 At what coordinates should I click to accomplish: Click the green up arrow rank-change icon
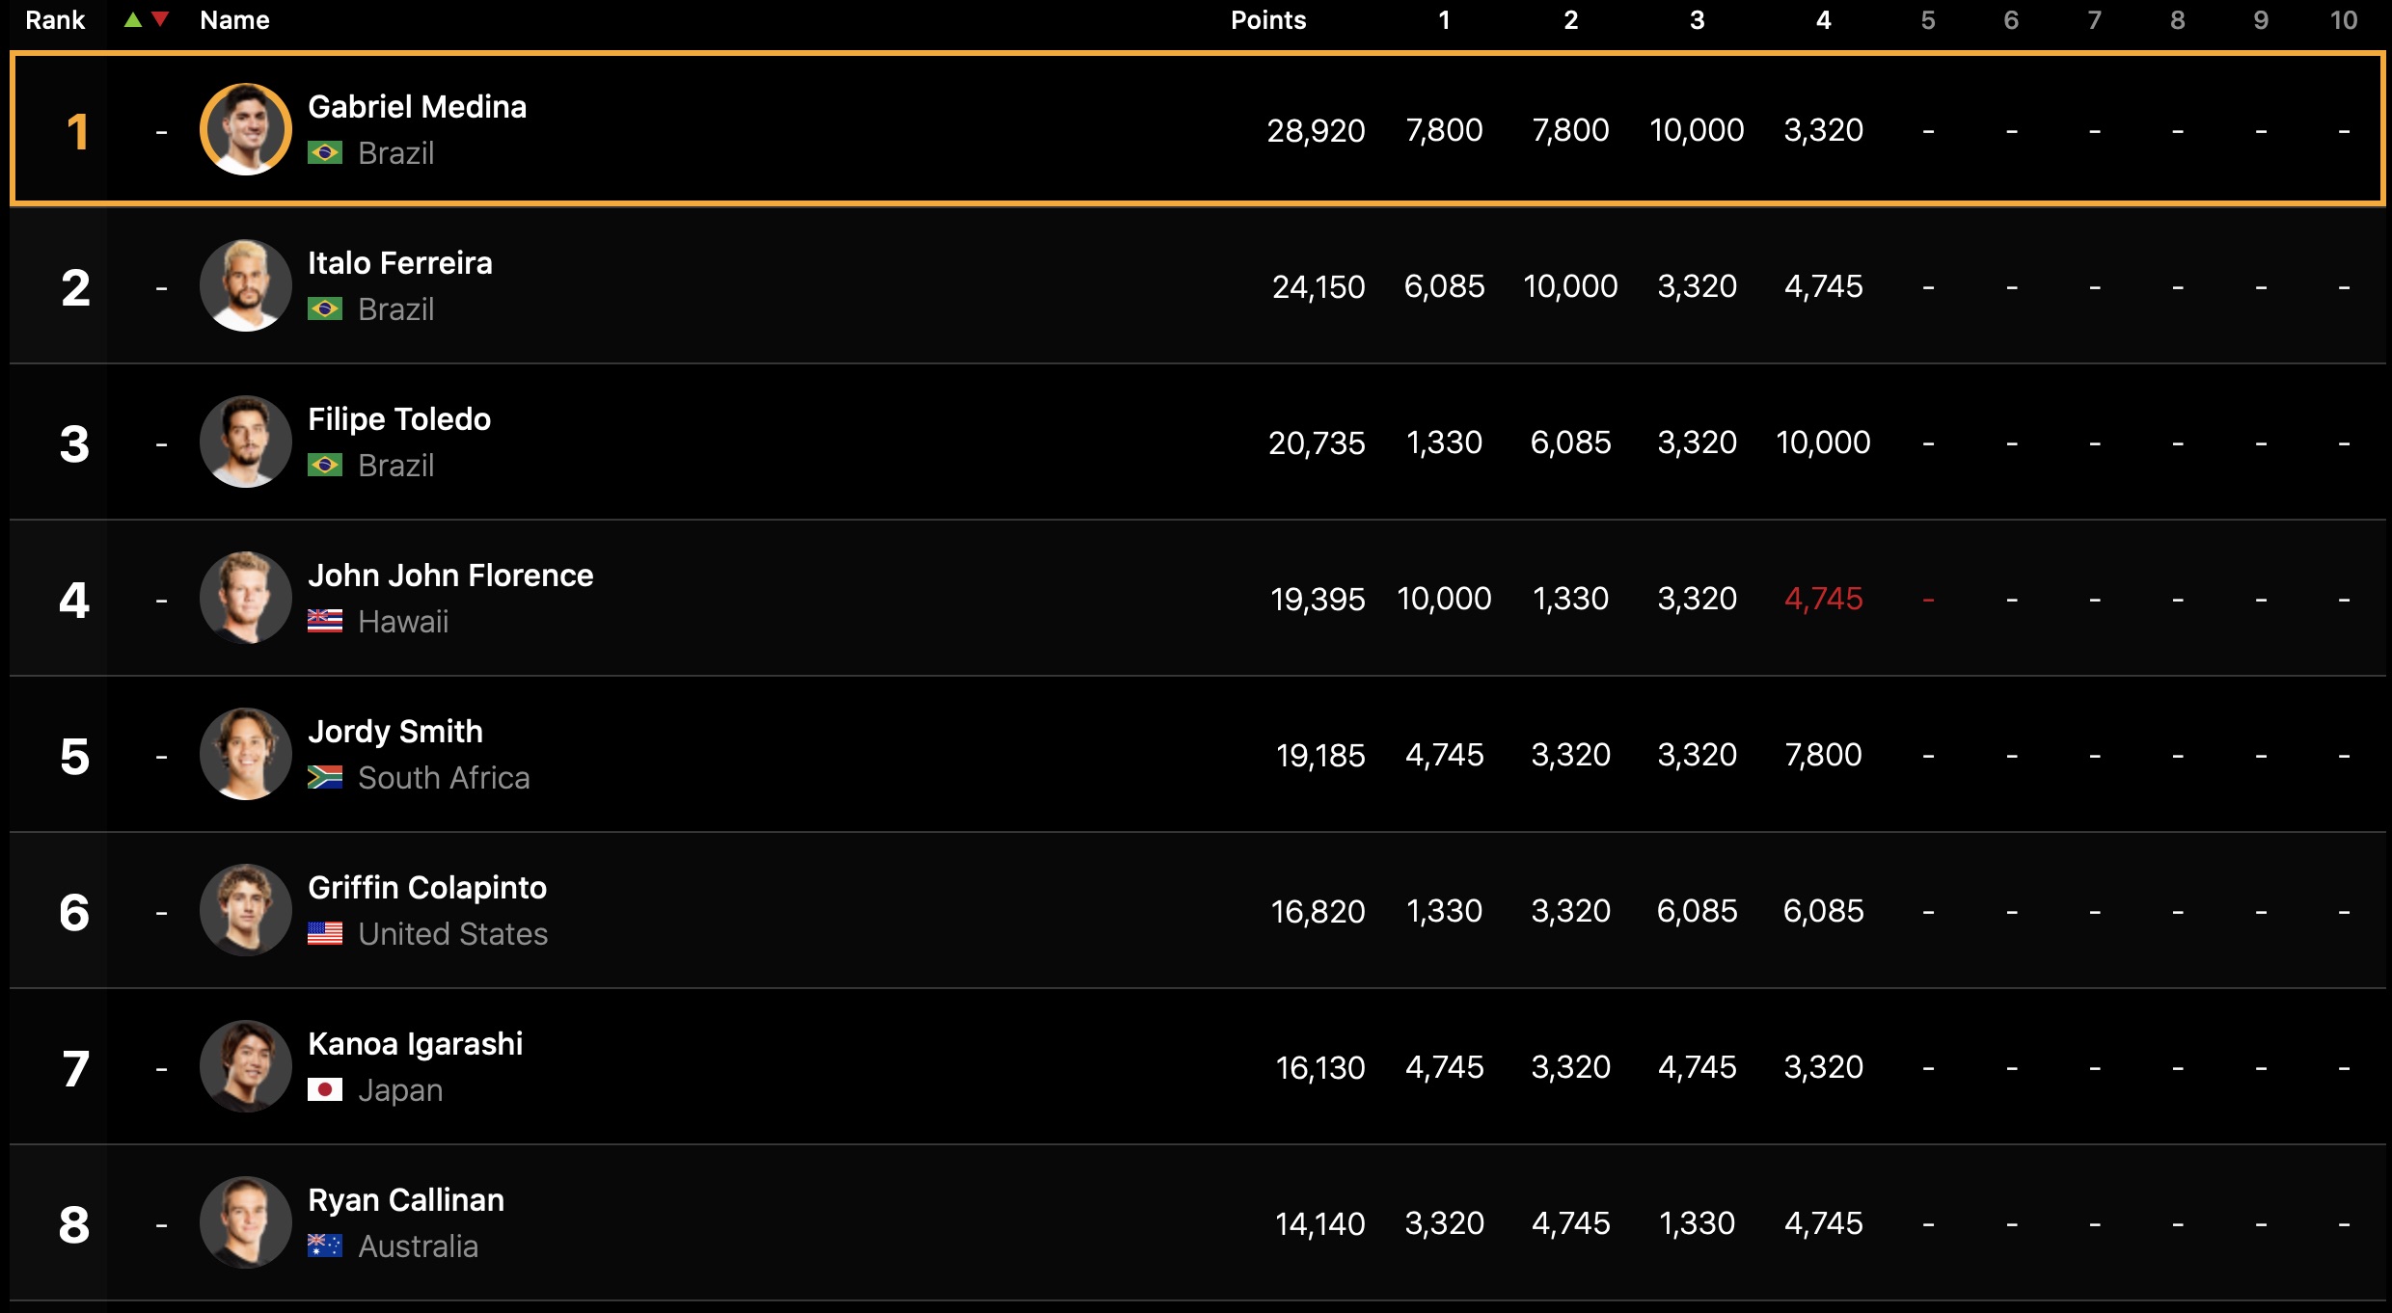pos(133,19)
